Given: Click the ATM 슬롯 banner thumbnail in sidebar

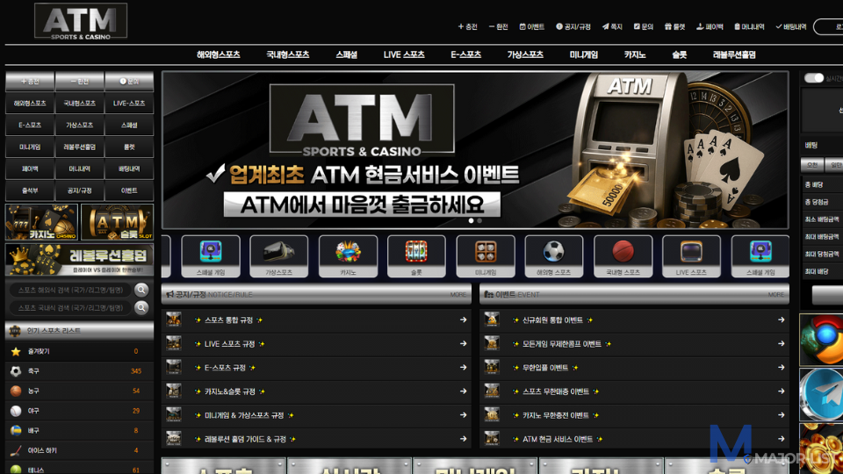Looking at the screenshot, I should pos(117,222).
